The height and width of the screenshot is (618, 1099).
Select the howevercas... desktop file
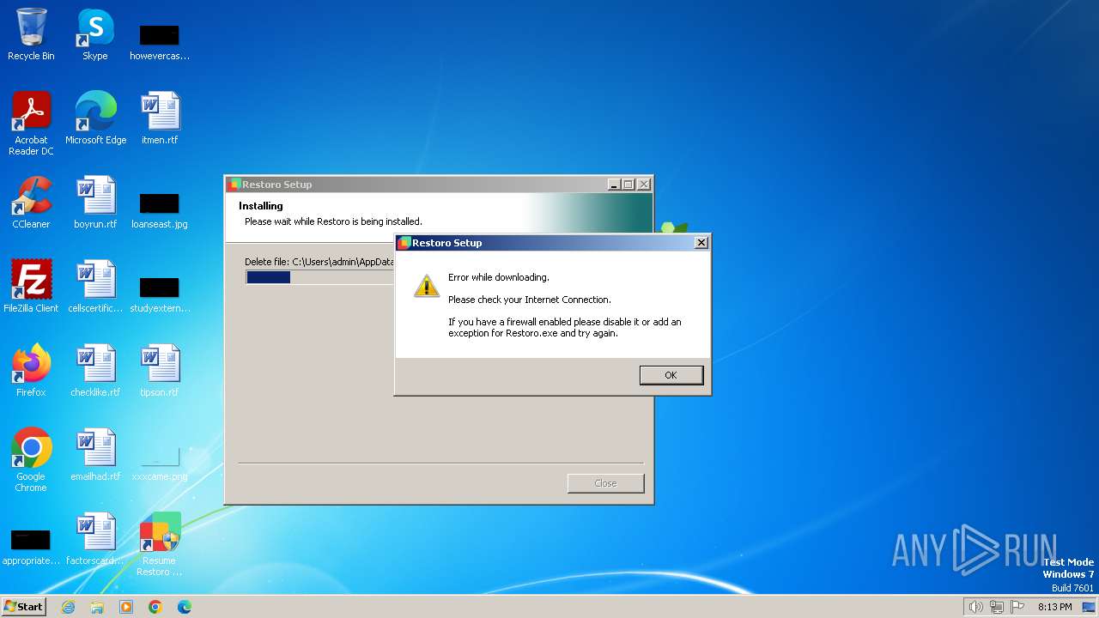(160, 41)
